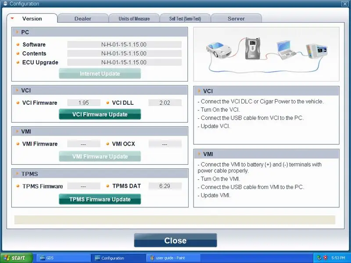Viewport: 351px width, 263px height.
Task: Expand the left VMI section header arrow
Action: pyautogui.click(x=17, y=131)
